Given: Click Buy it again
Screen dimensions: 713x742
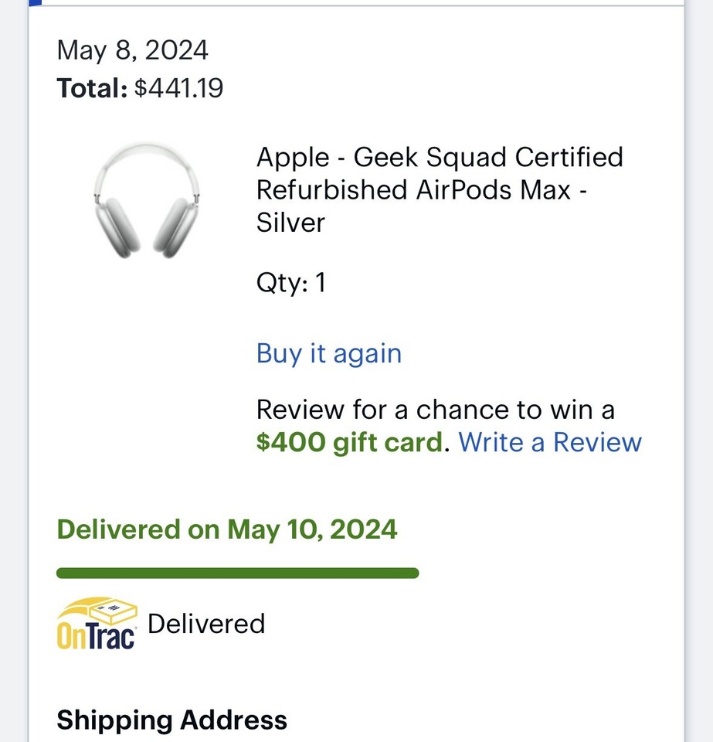Looking at the screenshot, I should 328,353.
